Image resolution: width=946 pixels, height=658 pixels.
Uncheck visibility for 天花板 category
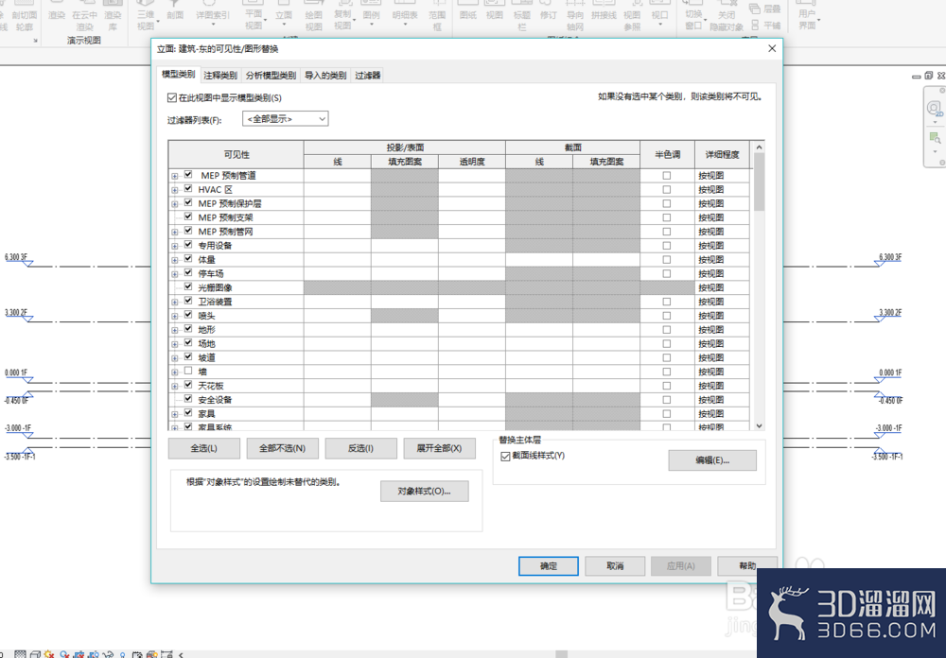tap(188, 385)
